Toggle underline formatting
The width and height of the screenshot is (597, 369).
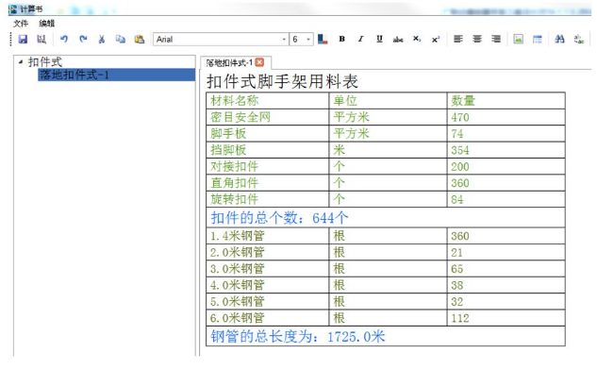(x=379, y=39)
